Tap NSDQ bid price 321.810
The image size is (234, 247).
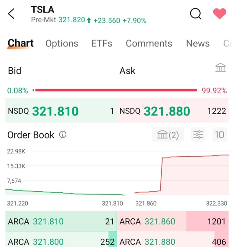55,111
